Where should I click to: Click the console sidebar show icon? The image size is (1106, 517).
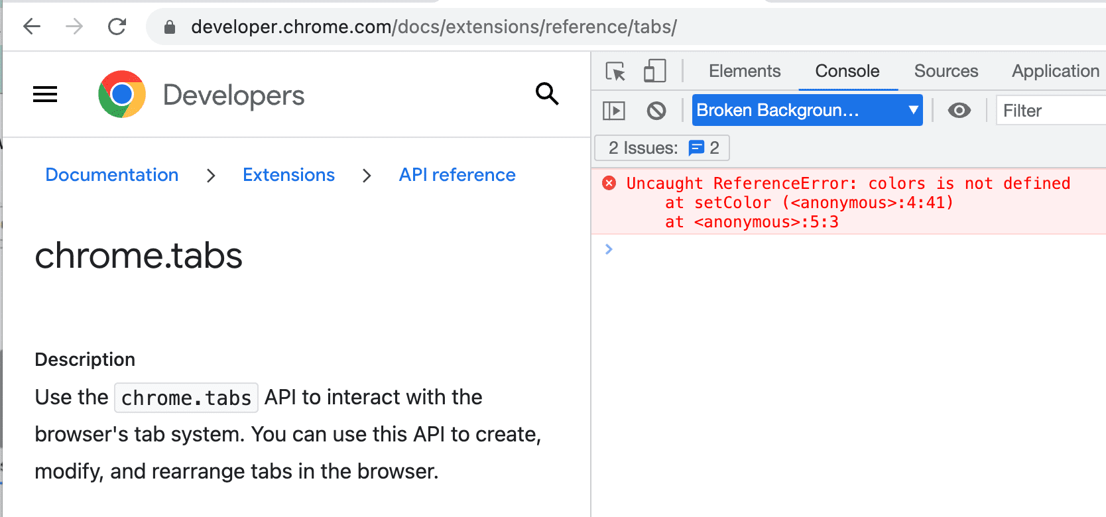613,110
